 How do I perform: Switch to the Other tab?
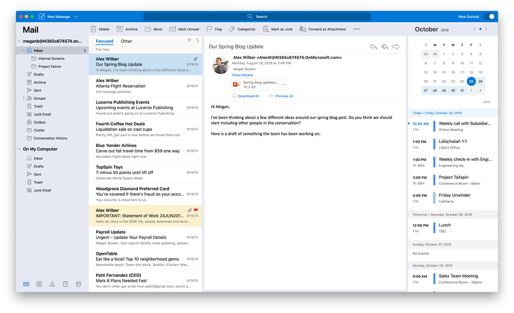point(127,41)
